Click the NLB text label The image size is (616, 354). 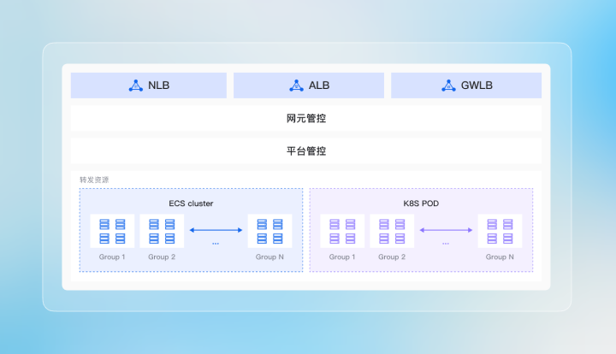click(159, 86)
